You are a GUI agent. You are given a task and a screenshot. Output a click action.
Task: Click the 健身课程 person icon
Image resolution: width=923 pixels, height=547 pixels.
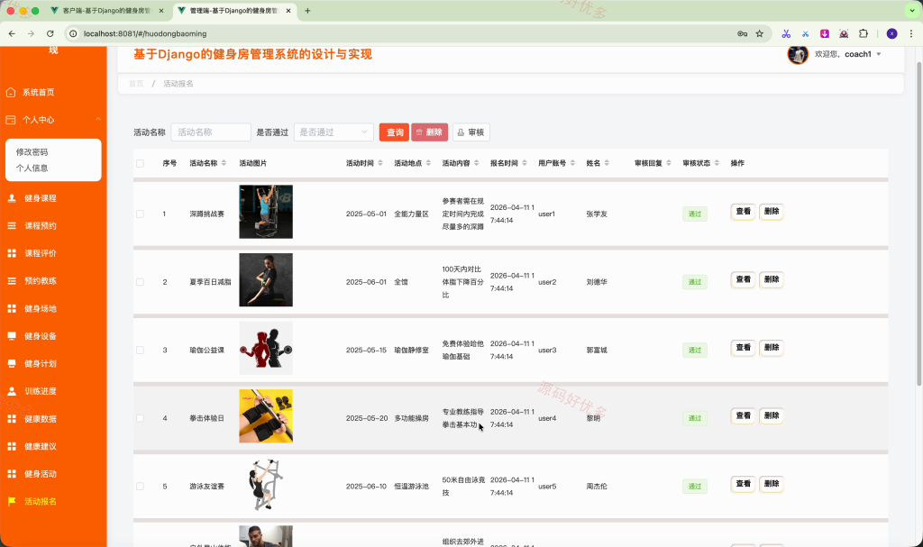coord(11,198)
